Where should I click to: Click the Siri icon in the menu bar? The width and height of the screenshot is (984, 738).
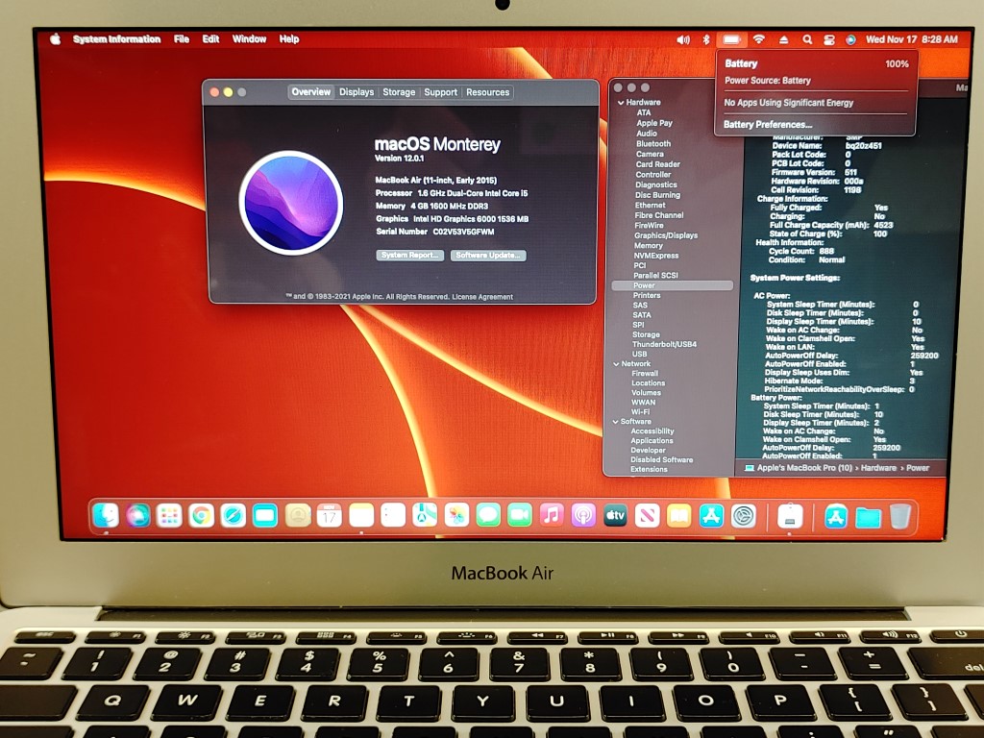point(850,39)
